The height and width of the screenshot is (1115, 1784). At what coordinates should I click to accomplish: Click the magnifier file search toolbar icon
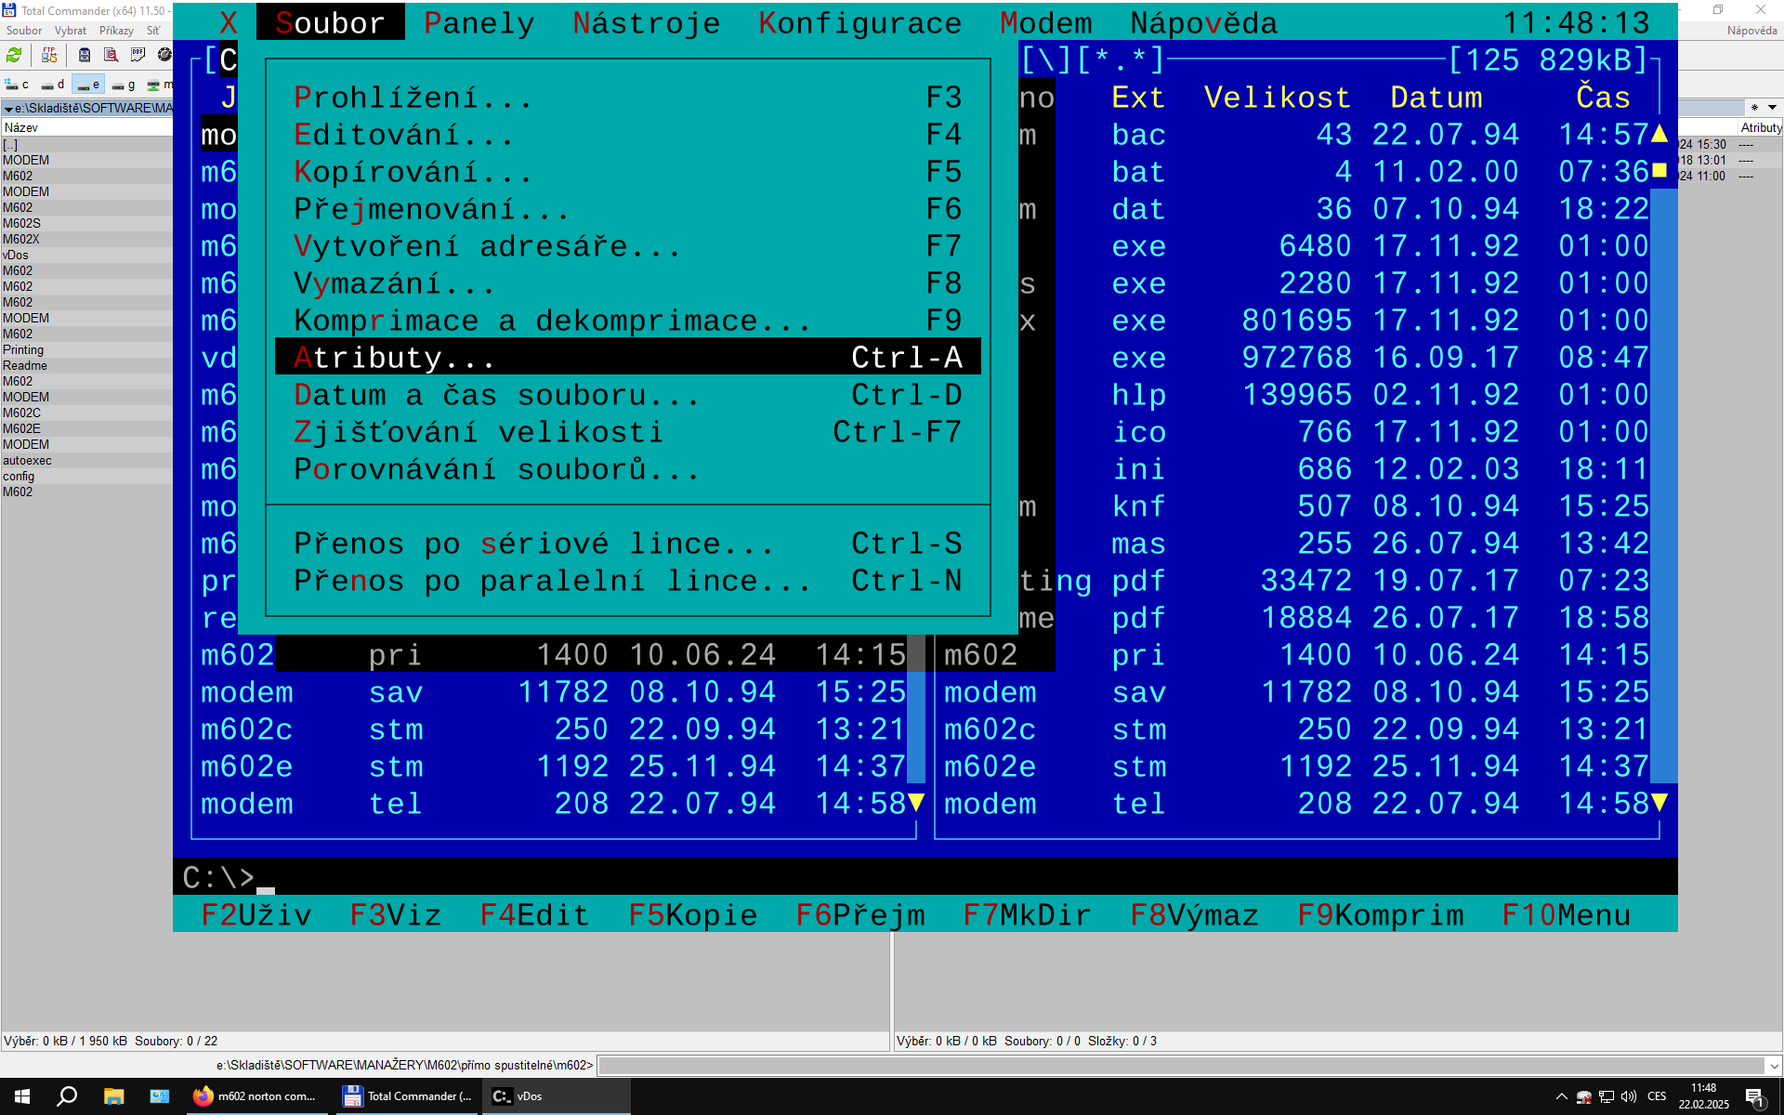pyautogui.click(x=111, y=56)
